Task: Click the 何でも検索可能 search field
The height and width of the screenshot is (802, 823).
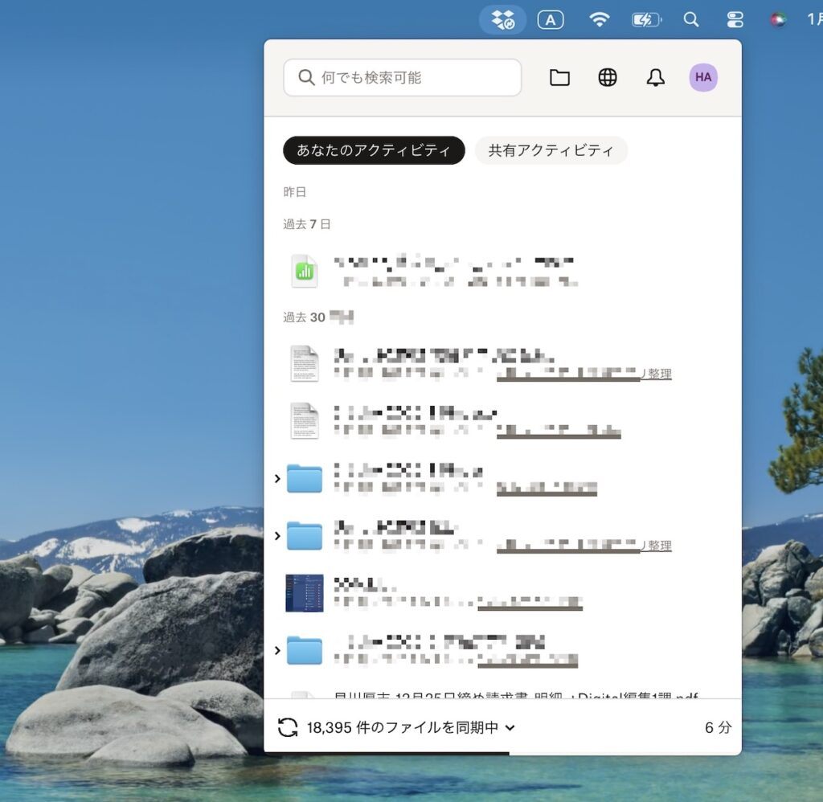Action: (402, 78)
